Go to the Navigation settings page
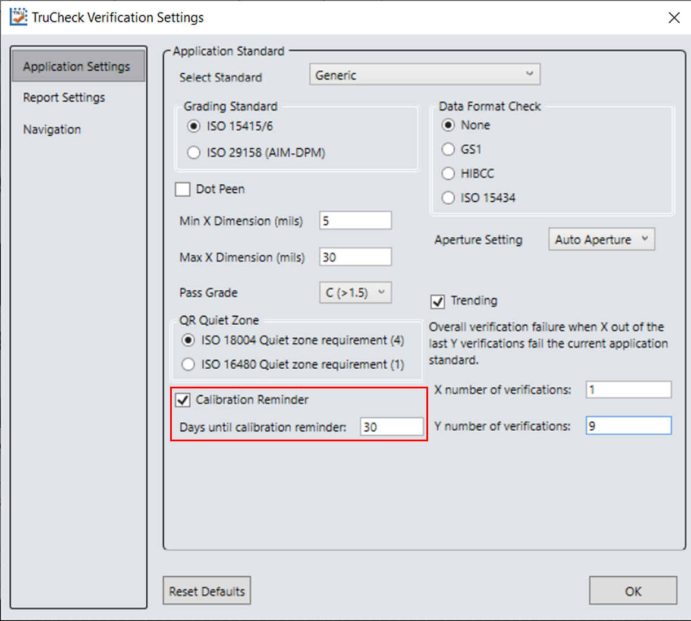The height and width of the screenshot is (621, 691). (x=52, y=130)
